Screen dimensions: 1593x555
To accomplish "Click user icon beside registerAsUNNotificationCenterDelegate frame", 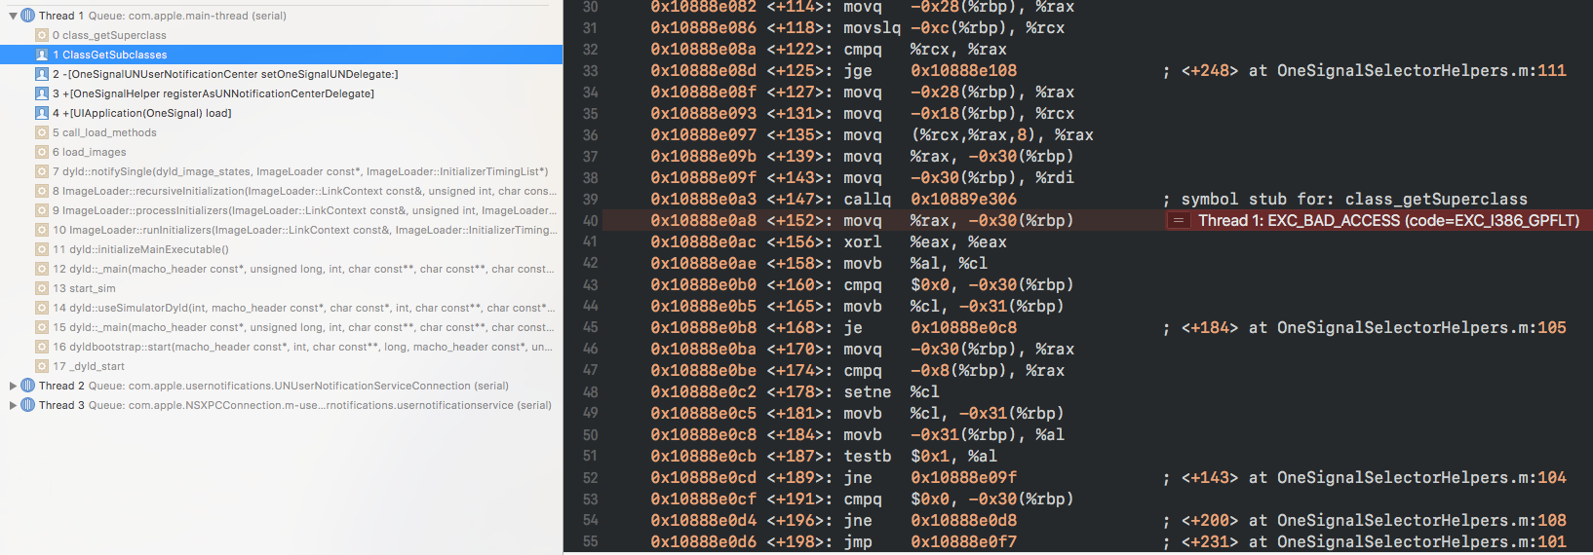I will point(42,93).
